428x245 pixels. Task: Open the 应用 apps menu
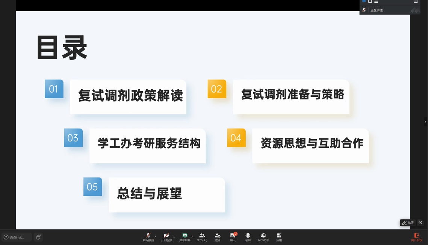(x=279, y=237)
